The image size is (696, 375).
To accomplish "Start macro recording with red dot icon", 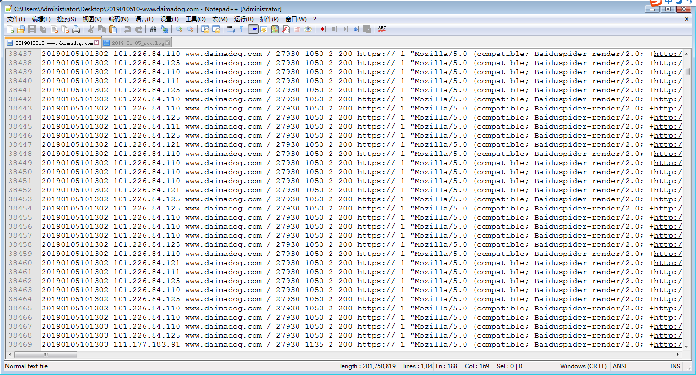I will tap(323, 29).
